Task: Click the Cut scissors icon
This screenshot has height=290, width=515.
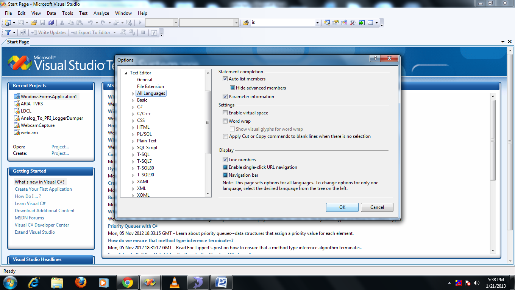Action: [62, 23]
